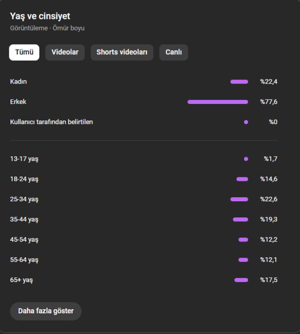
Task: Click the 18-24 yaş label
Action: coord(24,179)
